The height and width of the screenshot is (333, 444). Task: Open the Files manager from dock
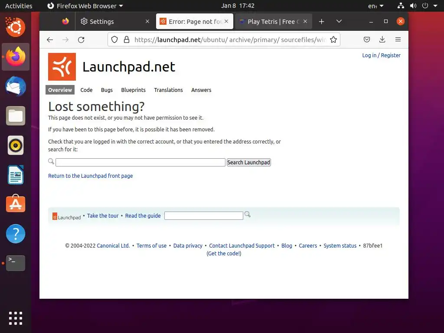[16, 116]
